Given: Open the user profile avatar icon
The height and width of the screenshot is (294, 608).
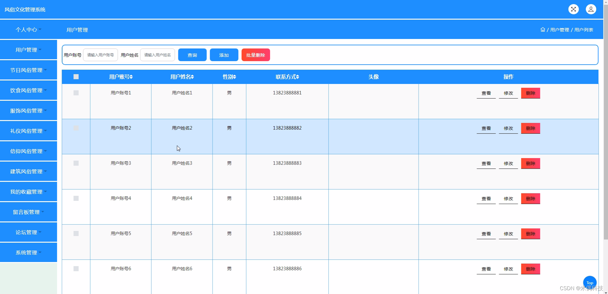Looking at the screenshot, I should pos(591,9).
